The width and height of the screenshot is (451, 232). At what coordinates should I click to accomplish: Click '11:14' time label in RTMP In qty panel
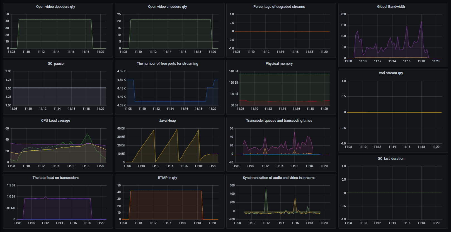tap(168, 223)
